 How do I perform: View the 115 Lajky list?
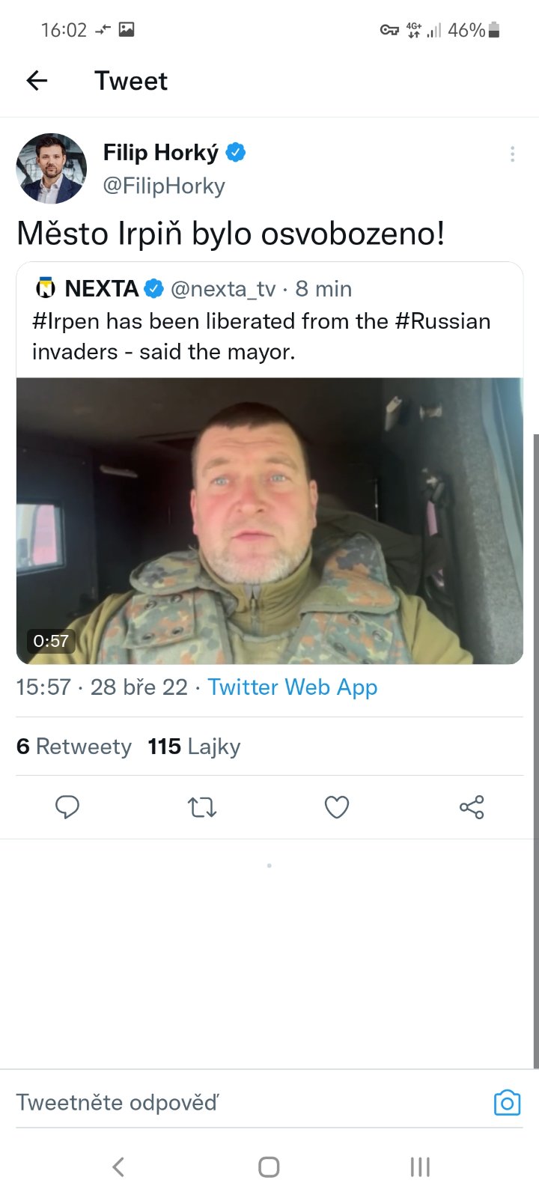195,747
